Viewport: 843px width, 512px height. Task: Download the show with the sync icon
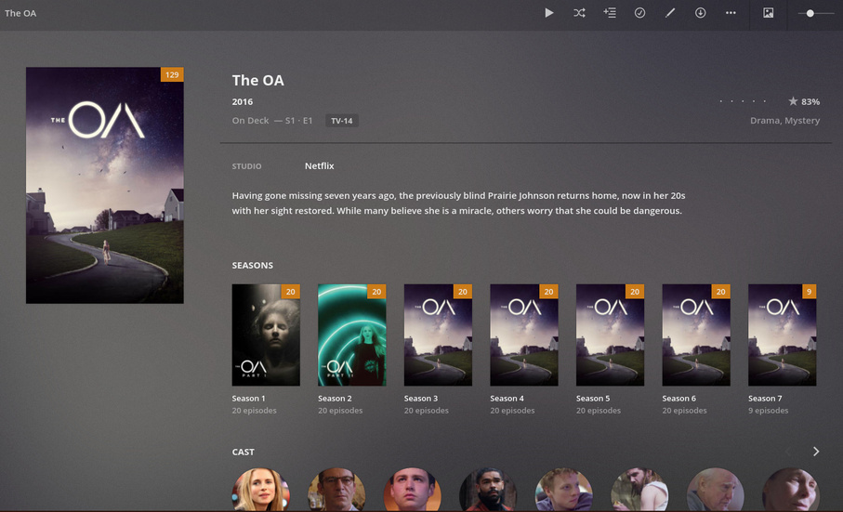click(700, 13)
